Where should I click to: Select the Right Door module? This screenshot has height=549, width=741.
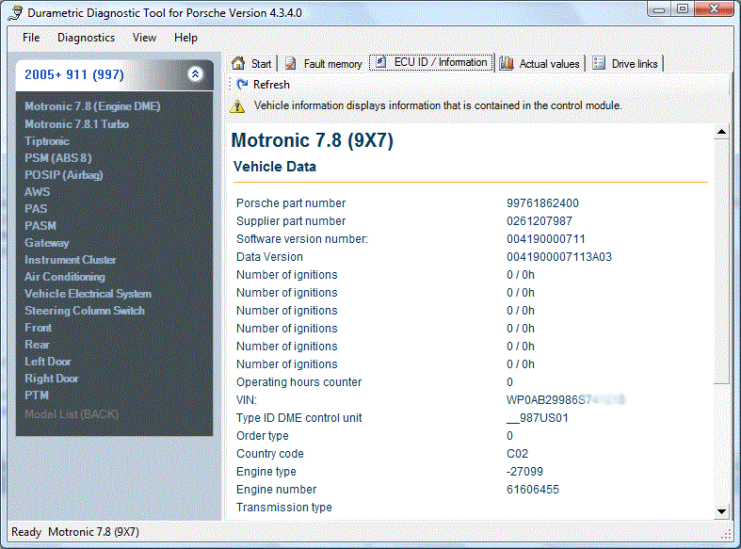[52, 379]
